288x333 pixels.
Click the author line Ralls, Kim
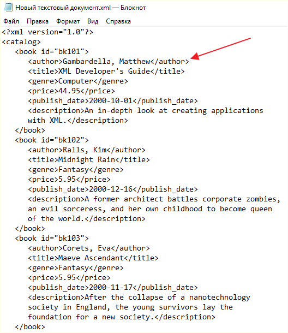87,150
